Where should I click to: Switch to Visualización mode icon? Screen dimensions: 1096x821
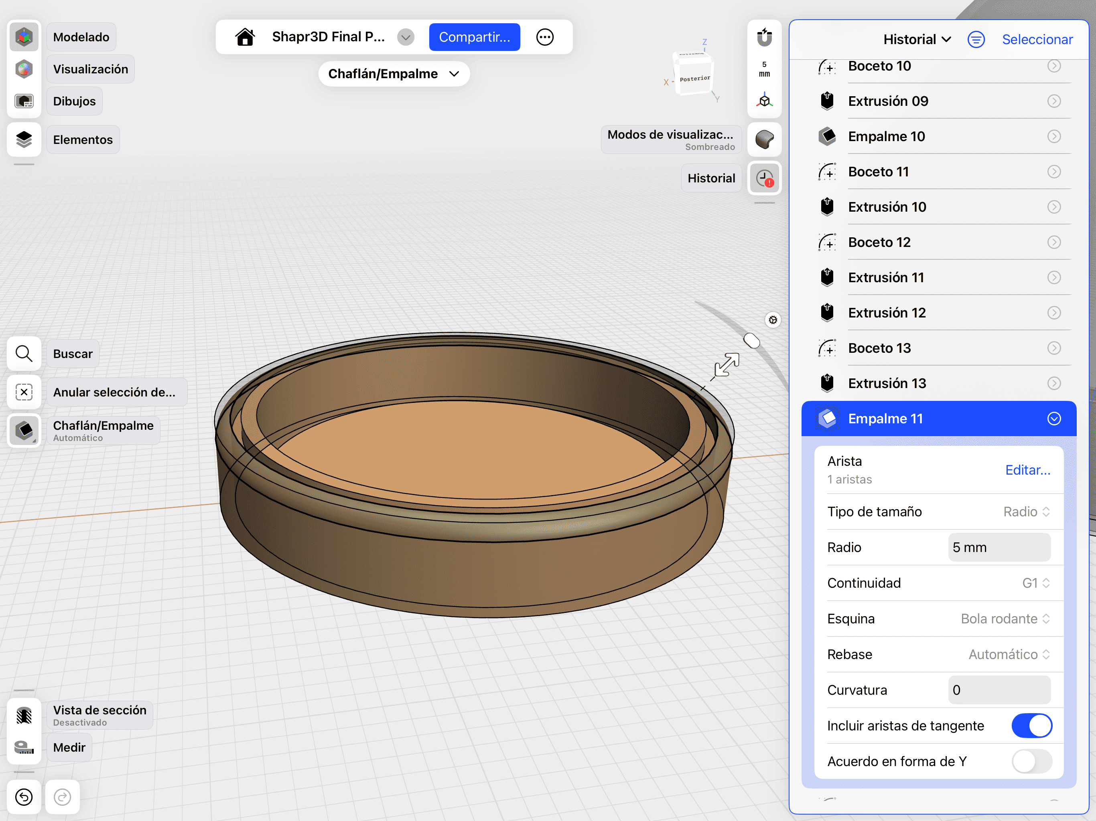coord(24,69)
